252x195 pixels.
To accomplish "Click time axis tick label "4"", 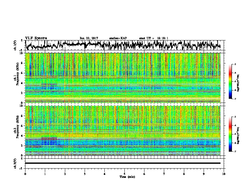I will click(105, 174).
